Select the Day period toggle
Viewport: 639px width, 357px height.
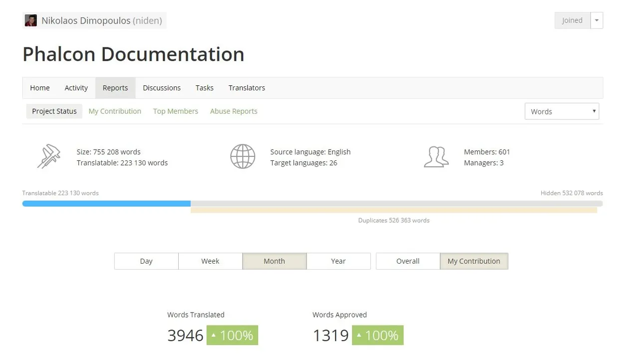[146, 261]
